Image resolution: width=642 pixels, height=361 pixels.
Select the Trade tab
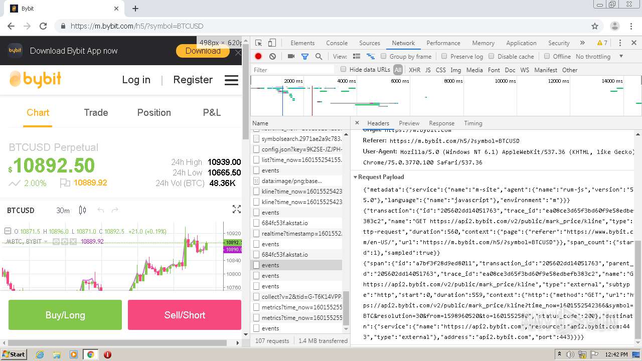[96, 113]
